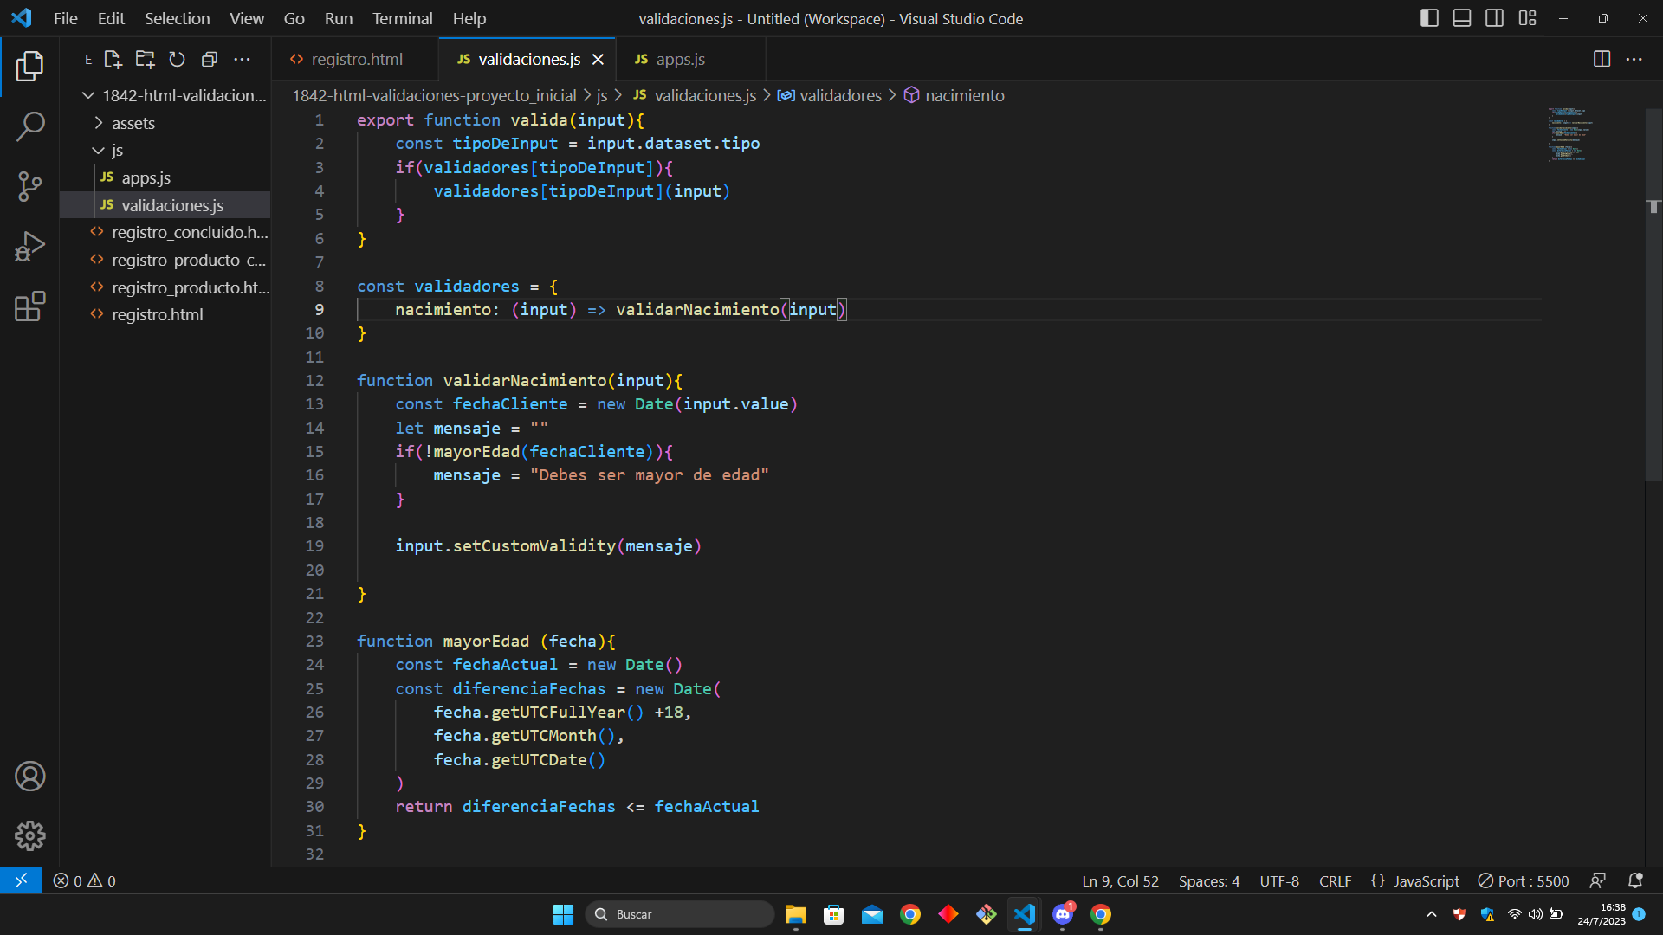
Task: Click validadores in the breadcrumb
Action: tap(829, 95)
